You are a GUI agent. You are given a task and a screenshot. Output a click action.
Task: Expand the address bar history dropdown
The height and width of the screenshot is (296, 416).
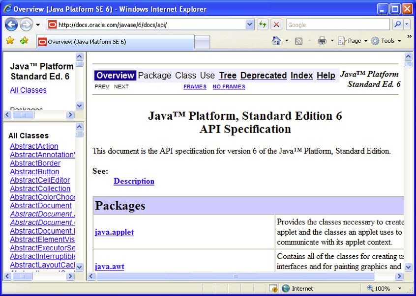[x=248, y=24]
